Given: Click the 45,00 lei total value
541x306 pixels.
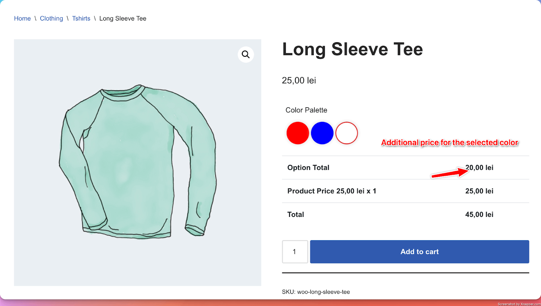Looking at the screenshot, I should click(x=479, y=215).
